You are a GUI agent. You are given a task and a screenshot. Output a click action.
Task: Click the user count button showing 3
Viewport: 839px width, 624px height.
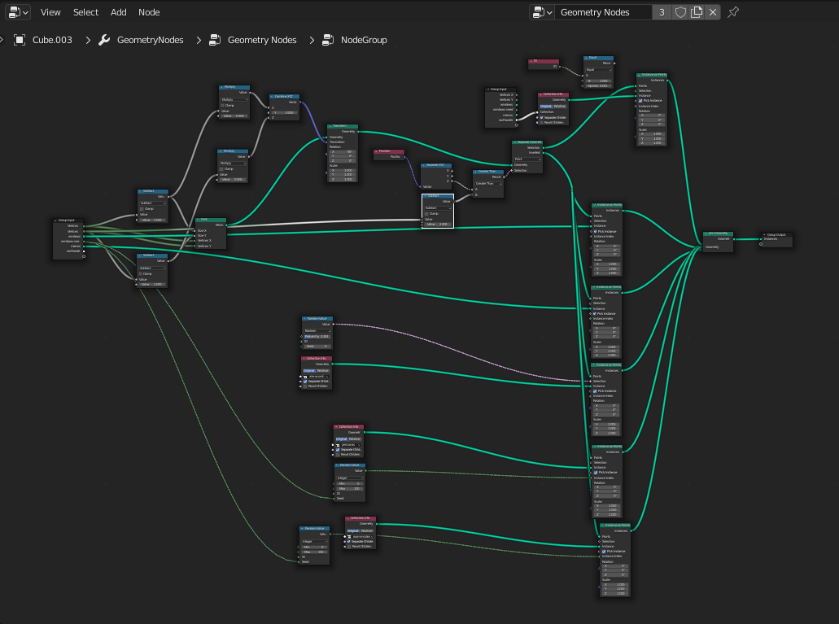click(x=662, y=12)
